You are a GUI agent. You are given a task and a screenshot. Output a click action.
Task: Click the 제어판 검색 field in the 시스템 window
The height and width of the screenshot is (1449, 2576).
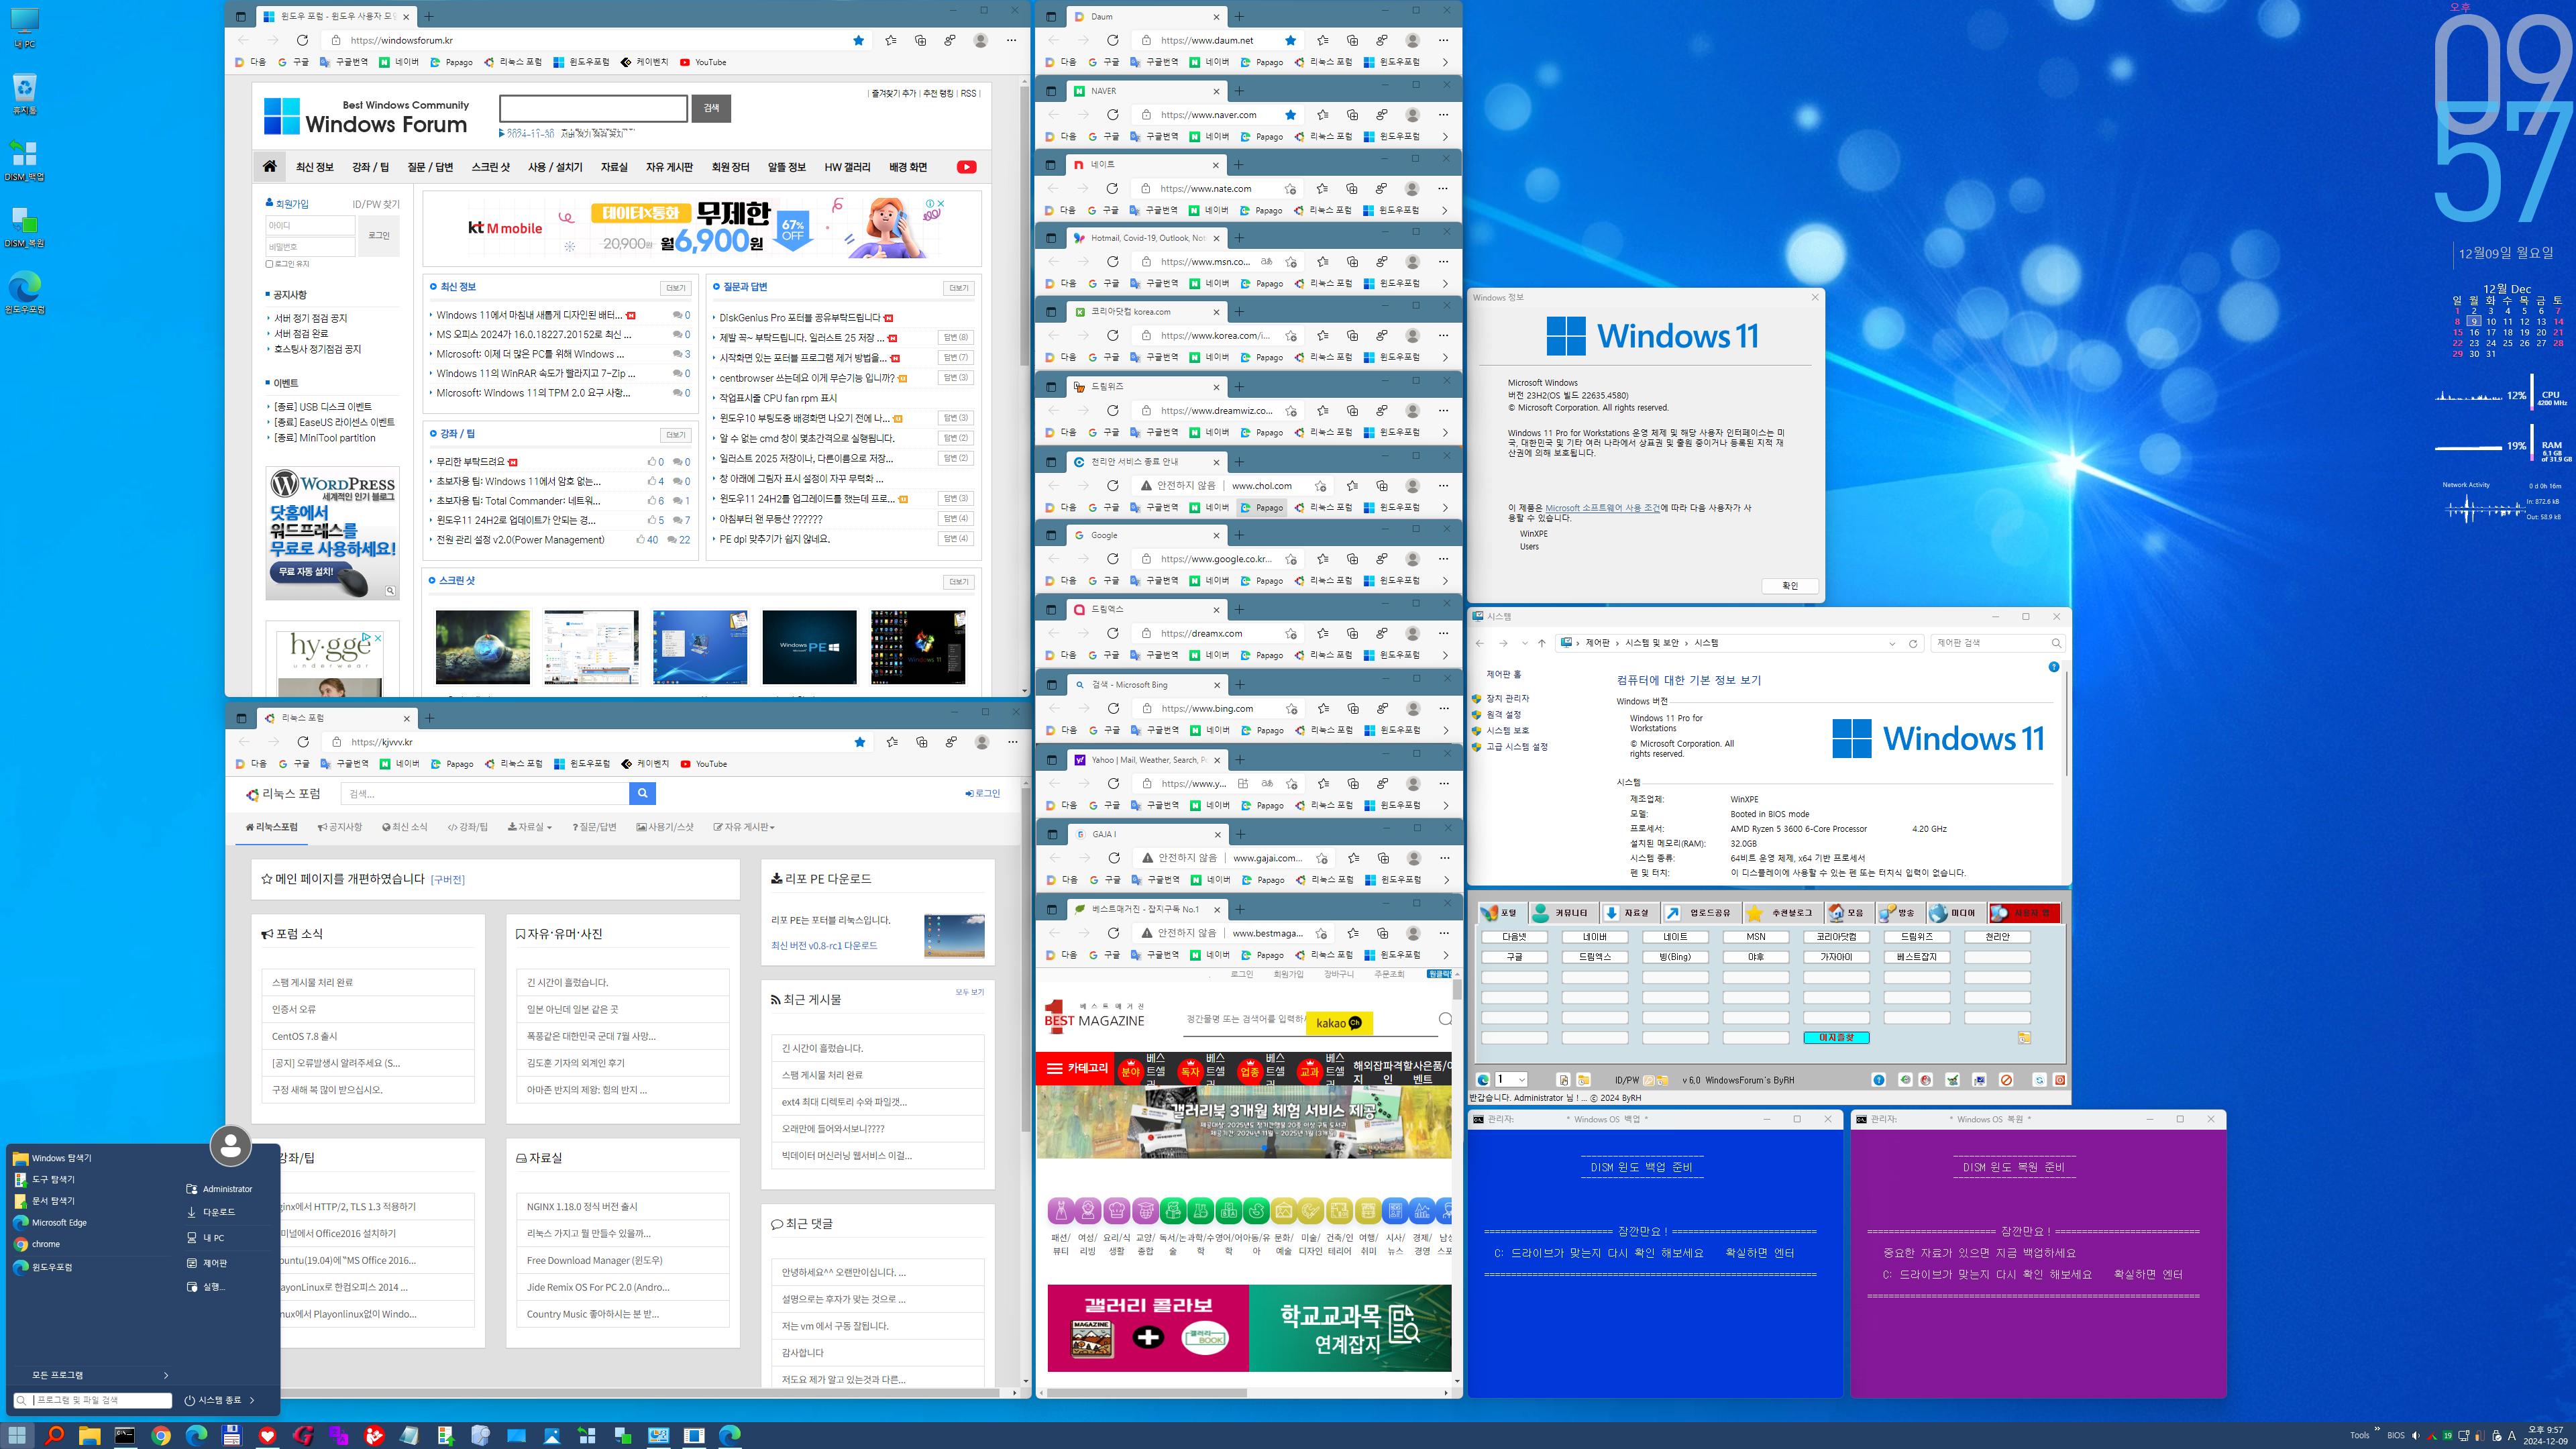coord(1997,643)
